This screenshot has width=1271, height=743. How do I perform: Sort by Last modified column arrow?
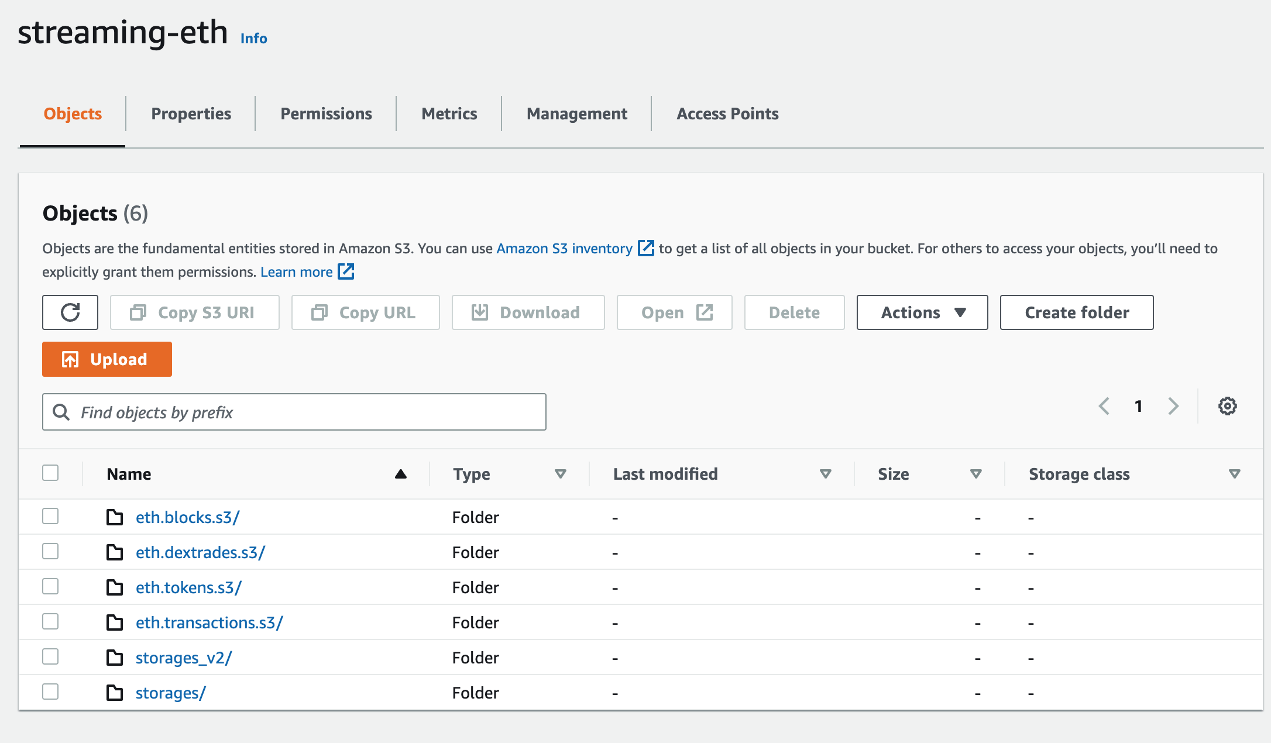826,474
